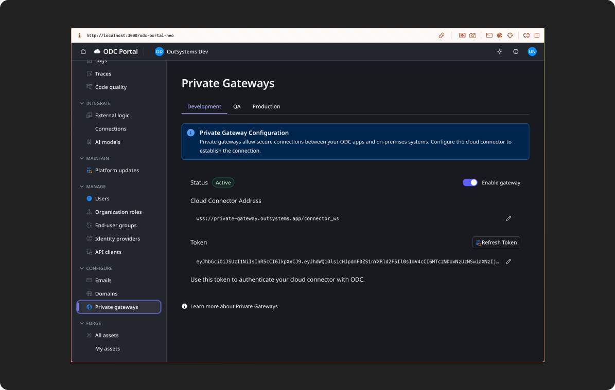The height and width of the screenshot is (390, 615).
Task: Collapse the INTEGRATE sidebar section
Action: (x=82, y=103)
